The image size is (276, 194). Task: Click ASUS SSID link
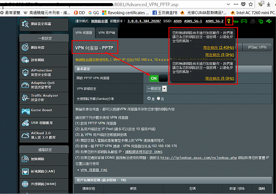[177, 21]
